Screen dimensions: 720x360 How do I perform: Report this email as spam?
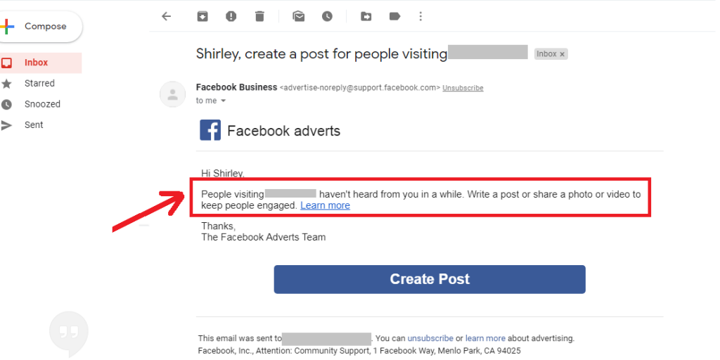tap(231, 16)
